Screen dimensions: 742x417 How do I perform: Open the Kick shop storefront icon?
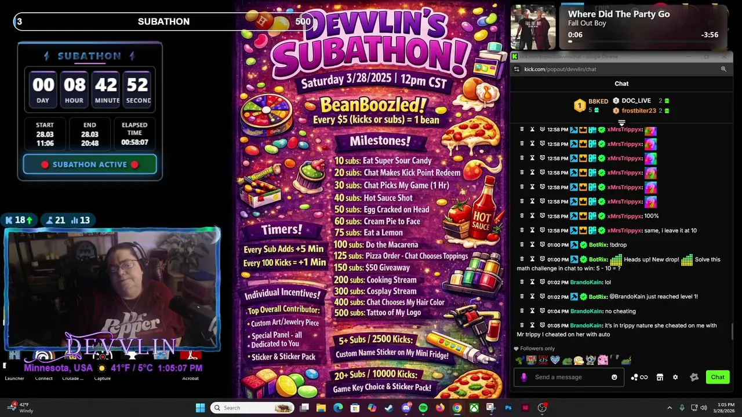pyautogui.click(x=660, y=377)
